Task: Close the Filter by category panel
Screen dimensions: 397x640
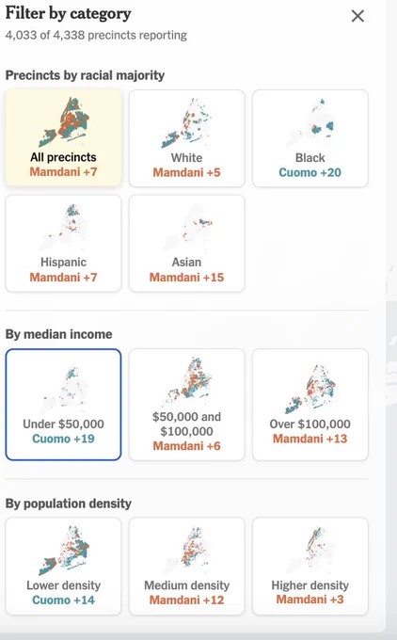Action: point(357,16)
